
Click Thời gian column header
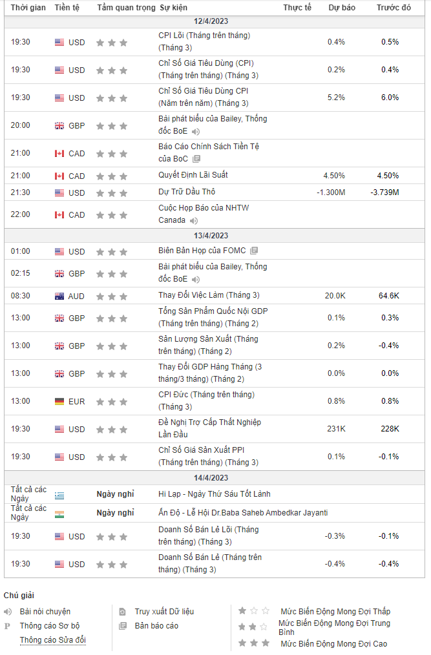pyautogui.click(x=28, y=8)
